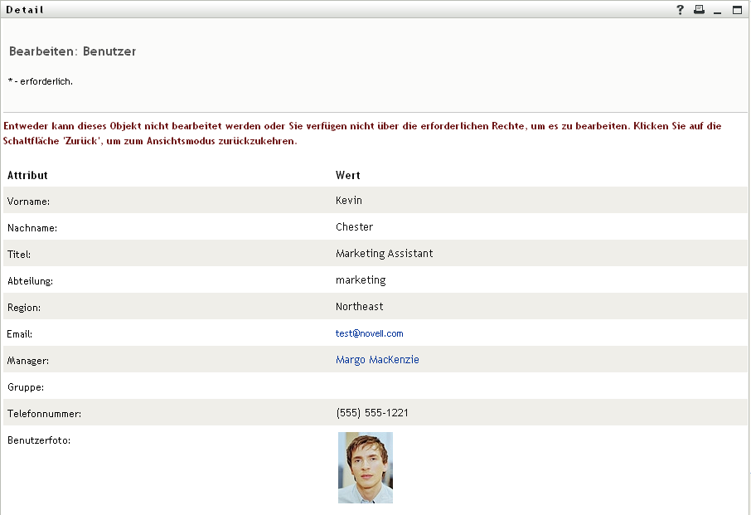Click the Gruppe attribute label
The image size is (751, 515).
coord(26,387)
